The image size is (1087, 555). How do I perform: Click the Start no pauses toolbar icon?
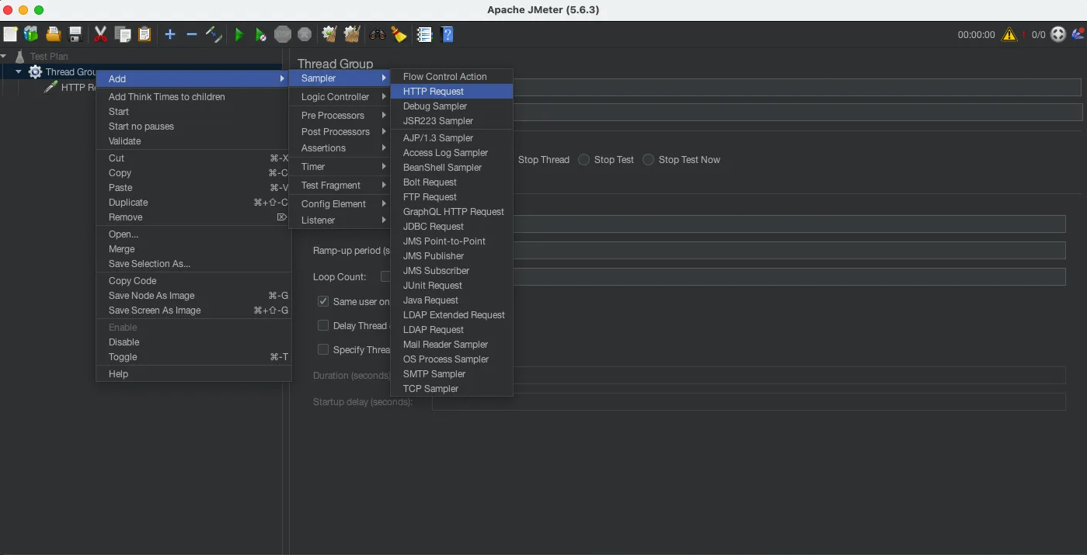pyautogui.click(x=261, y=34)
